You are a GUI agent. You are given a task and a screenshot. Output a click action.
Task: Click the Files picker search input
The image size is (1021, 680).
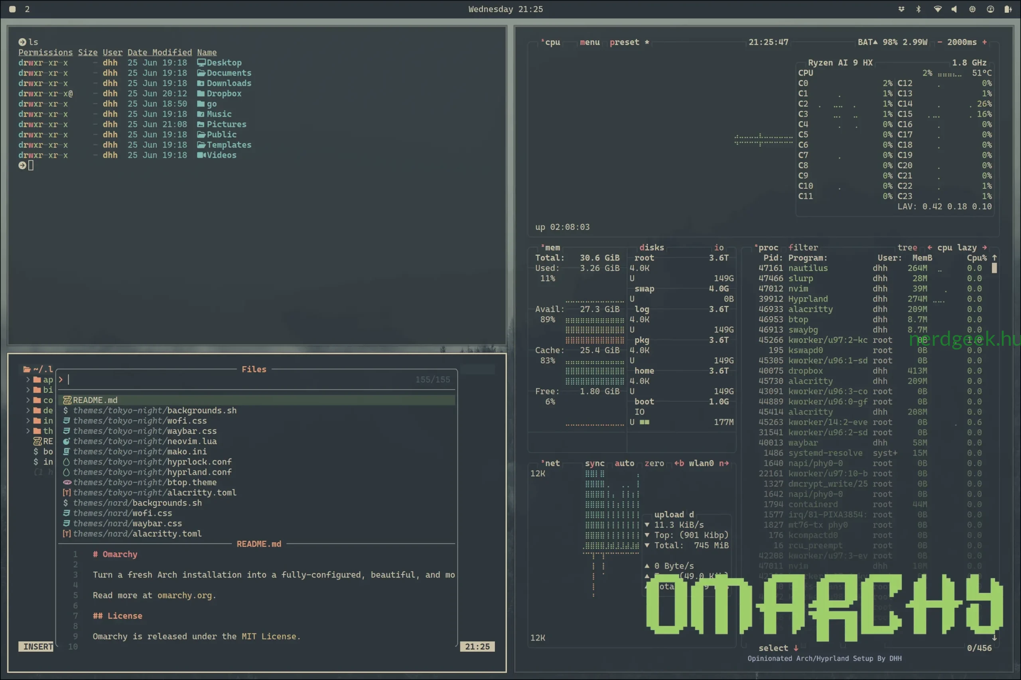(256, 380)
